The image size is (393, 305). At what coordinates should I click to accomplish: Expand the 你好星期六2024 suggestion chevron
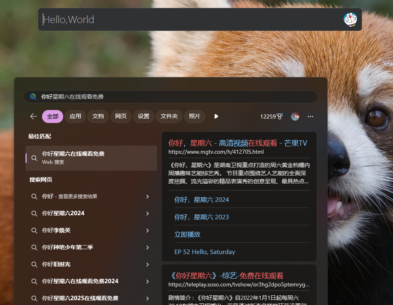click(147, 214)
